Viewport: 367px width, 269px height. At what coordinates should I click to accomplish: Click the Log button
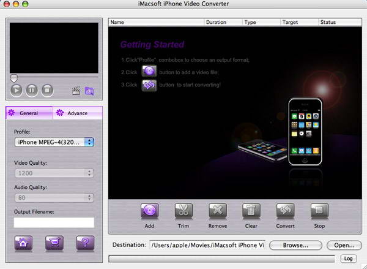[x=348, y=259]
